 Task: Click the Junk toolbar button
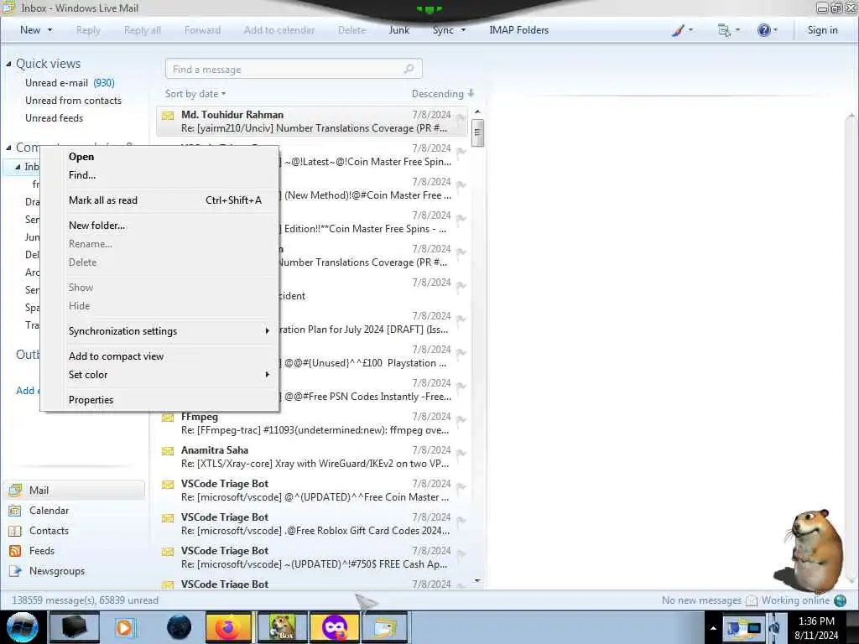(x=398, y=30)
